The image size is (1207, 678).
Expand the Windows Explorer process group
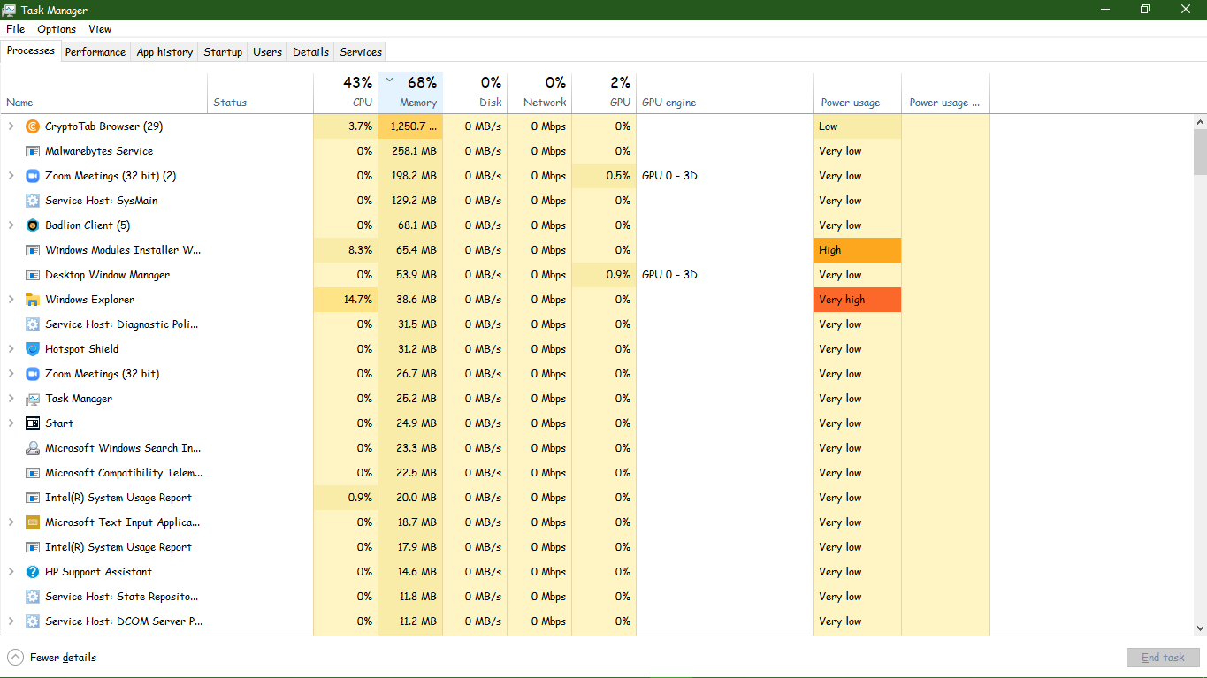click(11, 300)
